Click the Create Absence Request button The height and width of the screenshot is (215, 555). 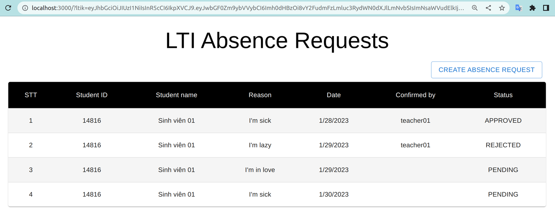tap(486, 70)
